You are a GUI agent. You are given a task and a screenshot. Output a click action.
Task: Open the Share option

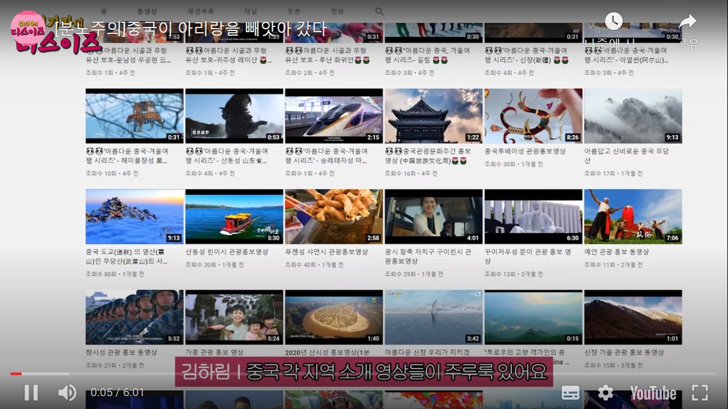tap(688, 22)
